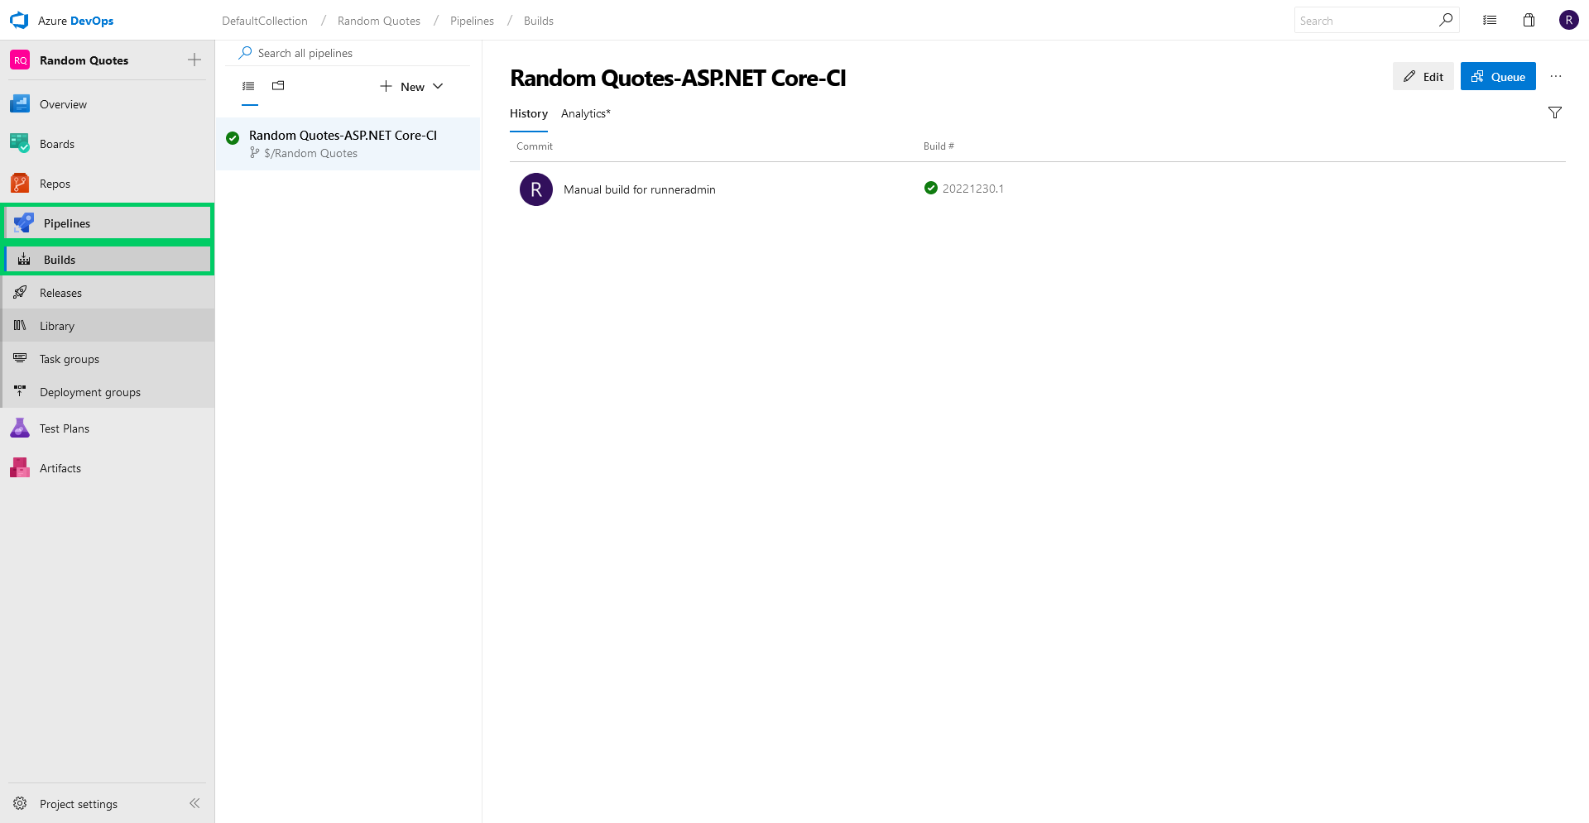
Task: Click the Task groups icon
Action: (20, 357)
